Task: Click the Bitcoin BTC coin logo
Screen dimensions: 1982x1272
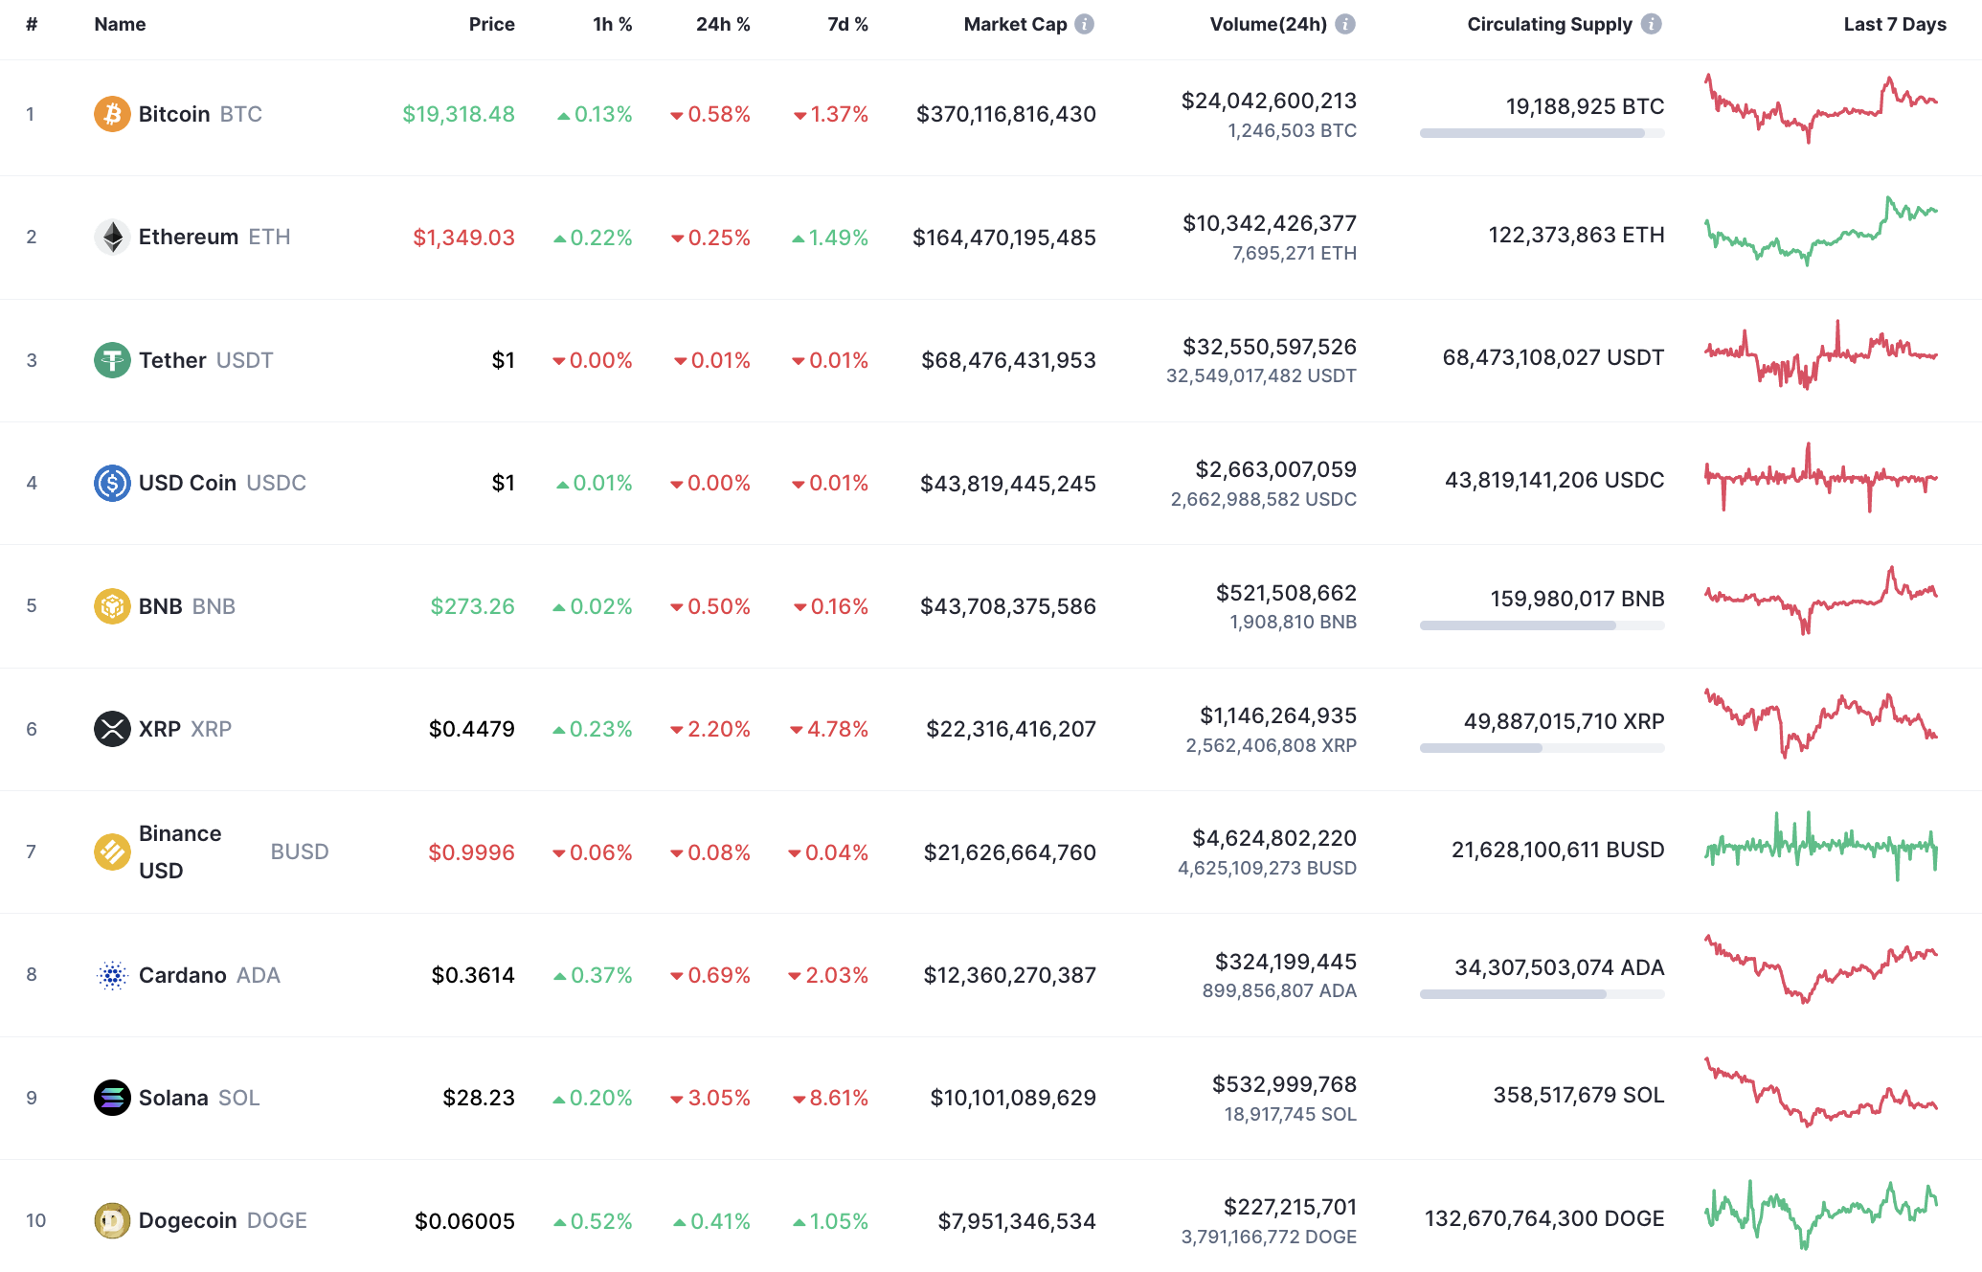Action: pyautogui.click(x=112, y=114)
